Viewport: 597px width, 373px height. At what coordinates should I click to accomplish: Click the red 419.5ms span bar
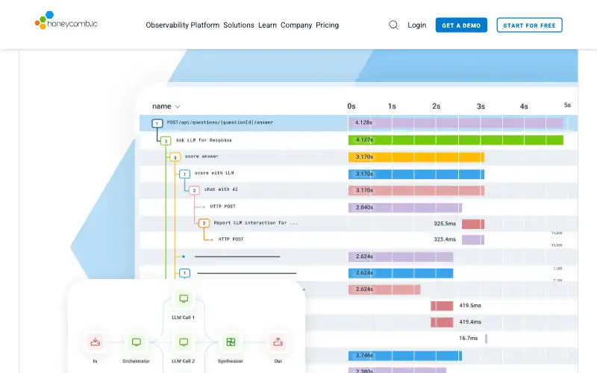pos(442,306)
